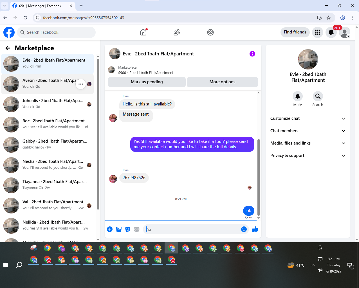Open the browser tab search dropdown
359x288 pixels.
[x=5, y=6]
